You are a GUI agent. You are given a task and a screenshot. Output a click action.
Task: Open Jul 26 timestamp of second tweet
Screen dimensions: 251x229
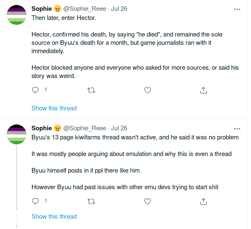click(119, 128)
